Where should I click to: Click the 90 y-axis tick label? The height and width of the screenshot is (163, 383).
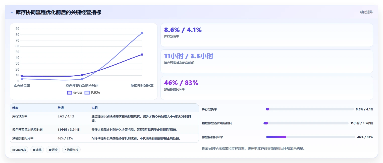[17, 29]
